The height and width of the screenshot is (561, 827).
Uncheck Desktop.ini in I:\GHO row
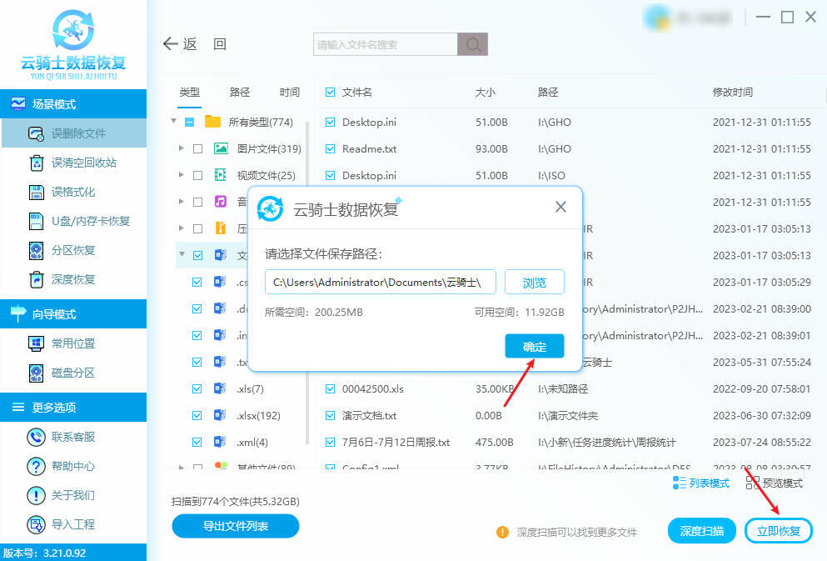click(x=330, y=122)
